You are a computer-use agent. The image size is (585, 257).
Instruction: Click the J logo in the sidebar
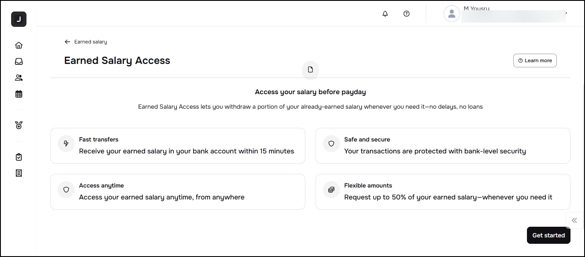click(x=19, y=19)
